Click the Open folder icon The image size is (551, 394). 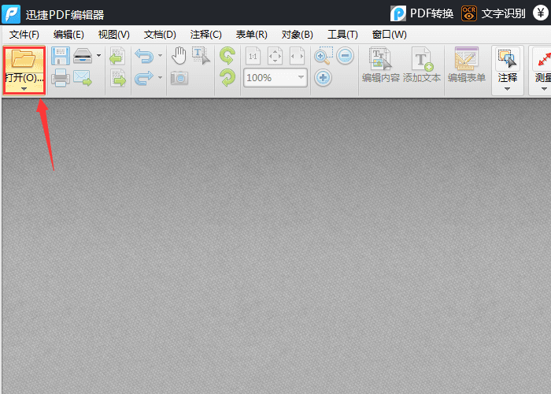point(23,59)
